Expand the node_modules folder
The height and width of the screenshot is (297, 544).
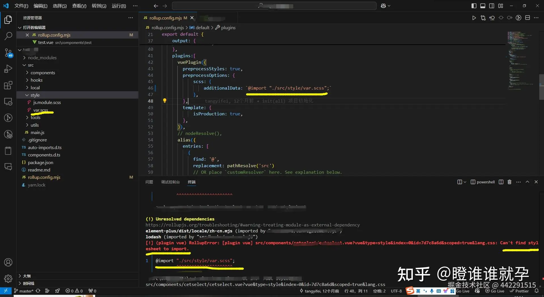pos(42,58)
